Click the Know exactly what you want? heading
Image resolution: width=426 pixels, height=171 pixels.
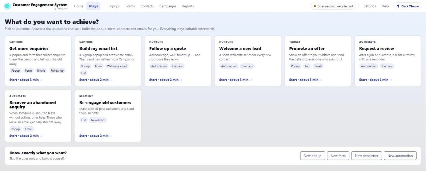coord(38,153)
